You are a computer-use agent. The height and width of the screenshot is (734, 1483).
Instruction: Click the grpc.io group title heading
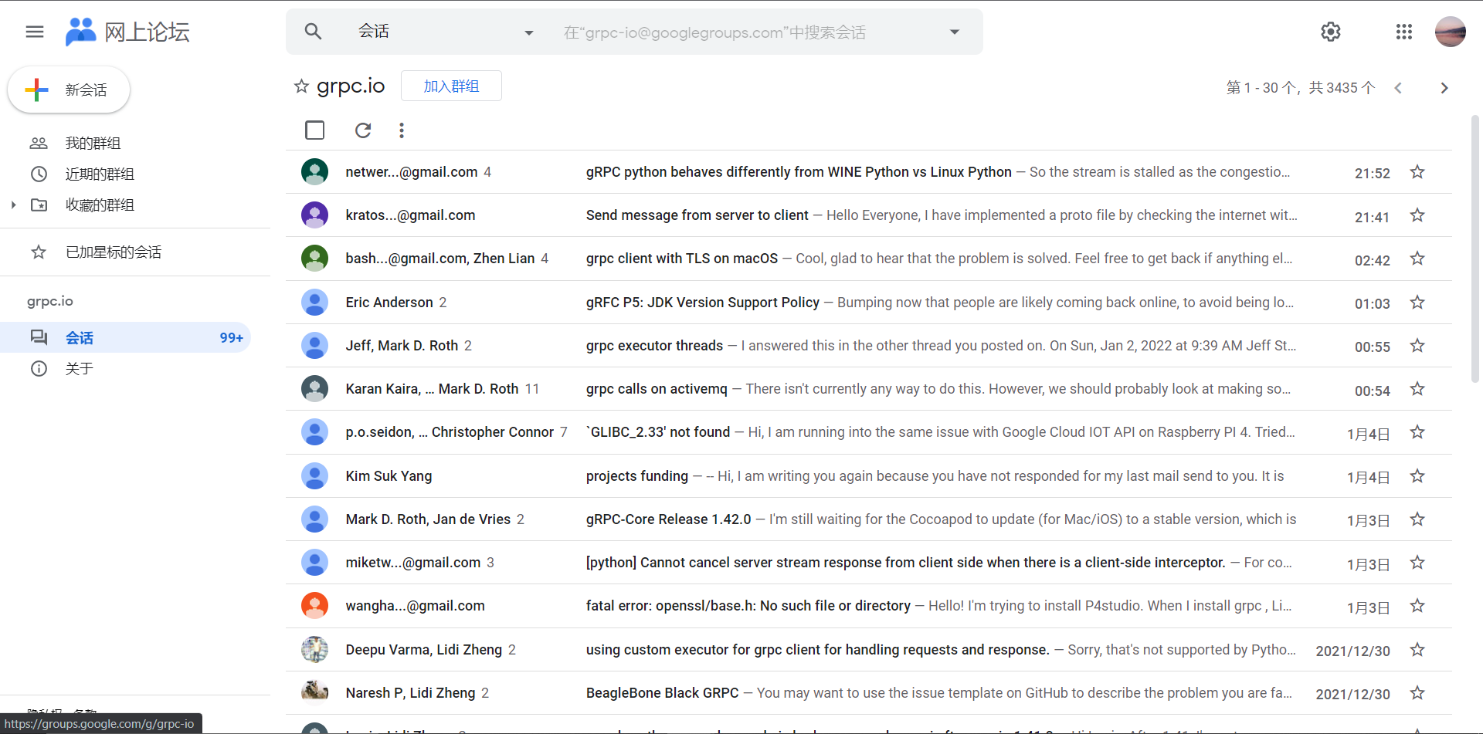pyautogui.click(x=351, y=86)
